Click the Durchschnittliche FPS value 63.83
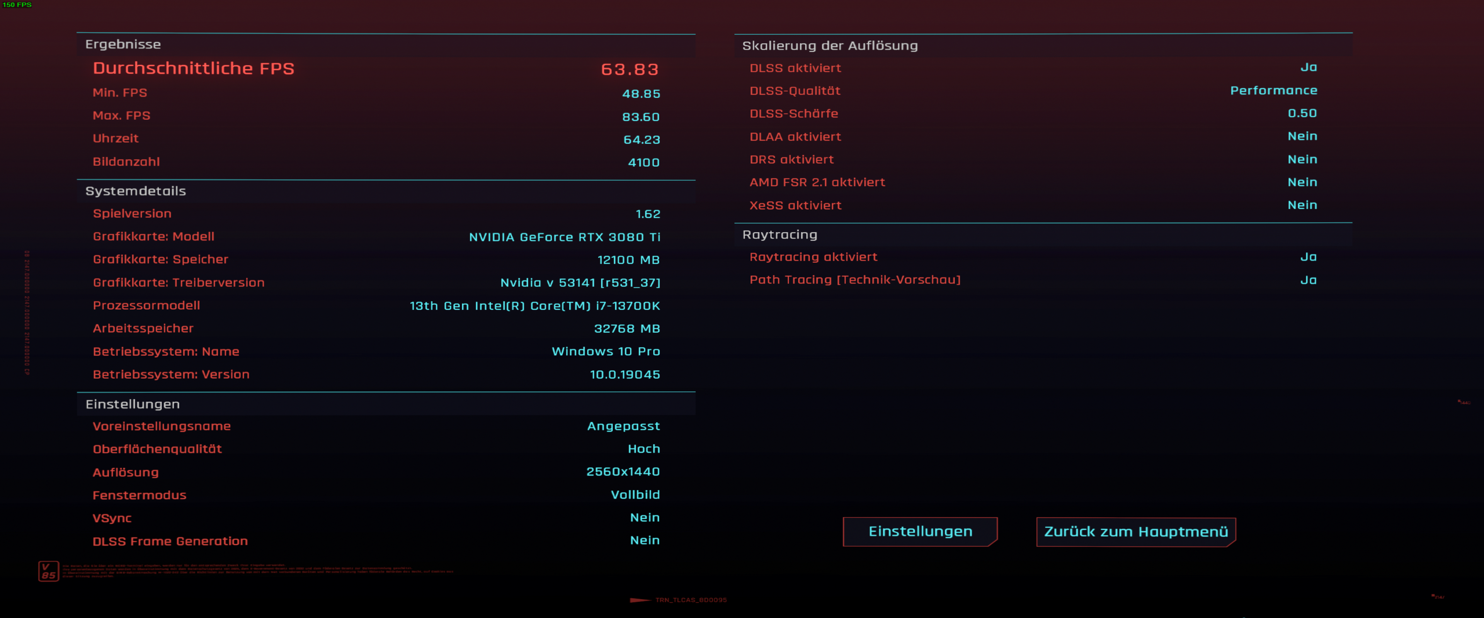 [629, 69]
